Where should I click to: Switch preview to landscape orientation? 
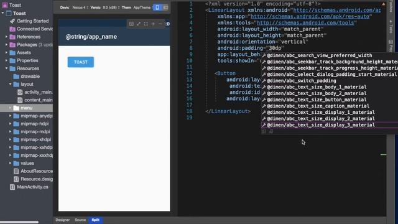coord(165,7)
